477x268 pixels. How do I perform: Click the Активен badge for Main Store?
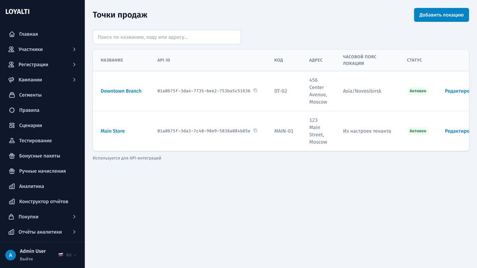418,131
